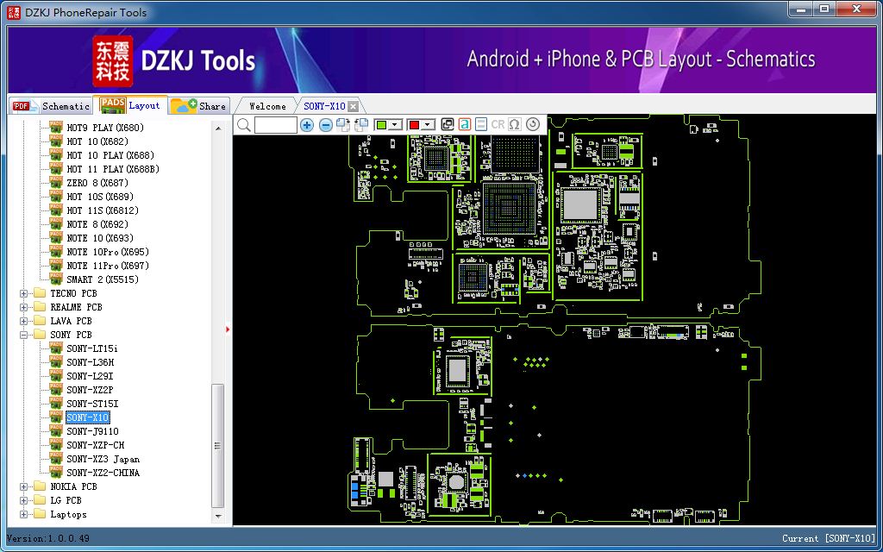The width and height of the screenshot is (883, 552).
Task: Zoom in with the blue plus button
Action: click(307, 125)
